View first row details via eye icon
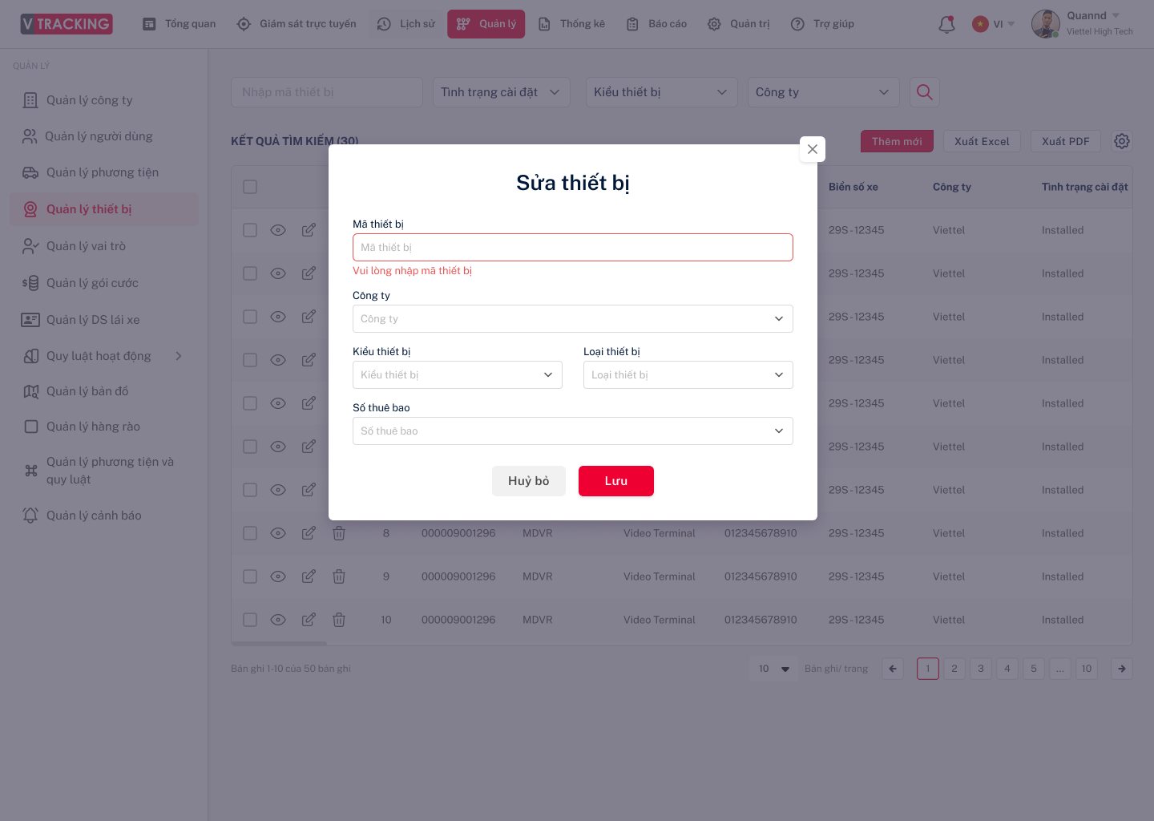This screenshot has width=1154, height=821. tap(278, 230)
